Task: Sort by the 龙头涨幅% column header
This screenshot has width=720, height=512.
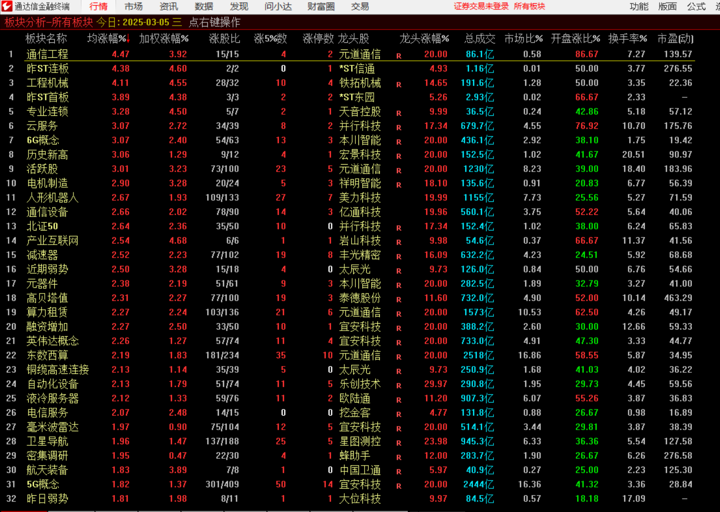Action: coord(424,39)
